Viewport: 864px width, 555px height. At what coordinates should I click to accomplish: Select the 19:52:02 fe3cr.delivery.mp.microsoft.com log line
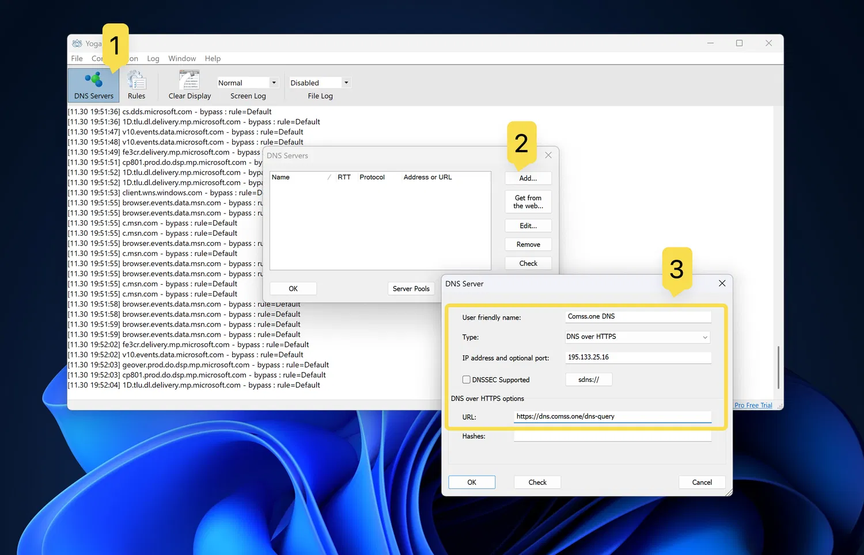(188, 345)
